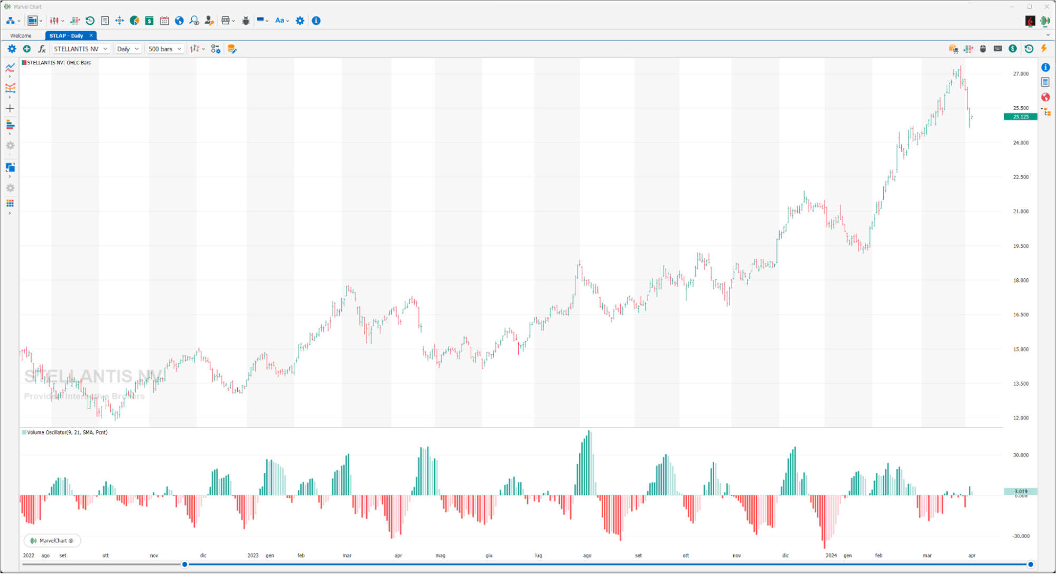Select the crosshair plus tool in sidebar
The height and width of the screenshot is (574, 1056).
pyautogui.click(x=10, y=108)
